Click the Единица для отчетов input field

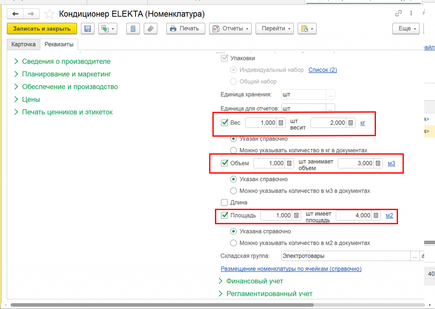tap(303, 108)
